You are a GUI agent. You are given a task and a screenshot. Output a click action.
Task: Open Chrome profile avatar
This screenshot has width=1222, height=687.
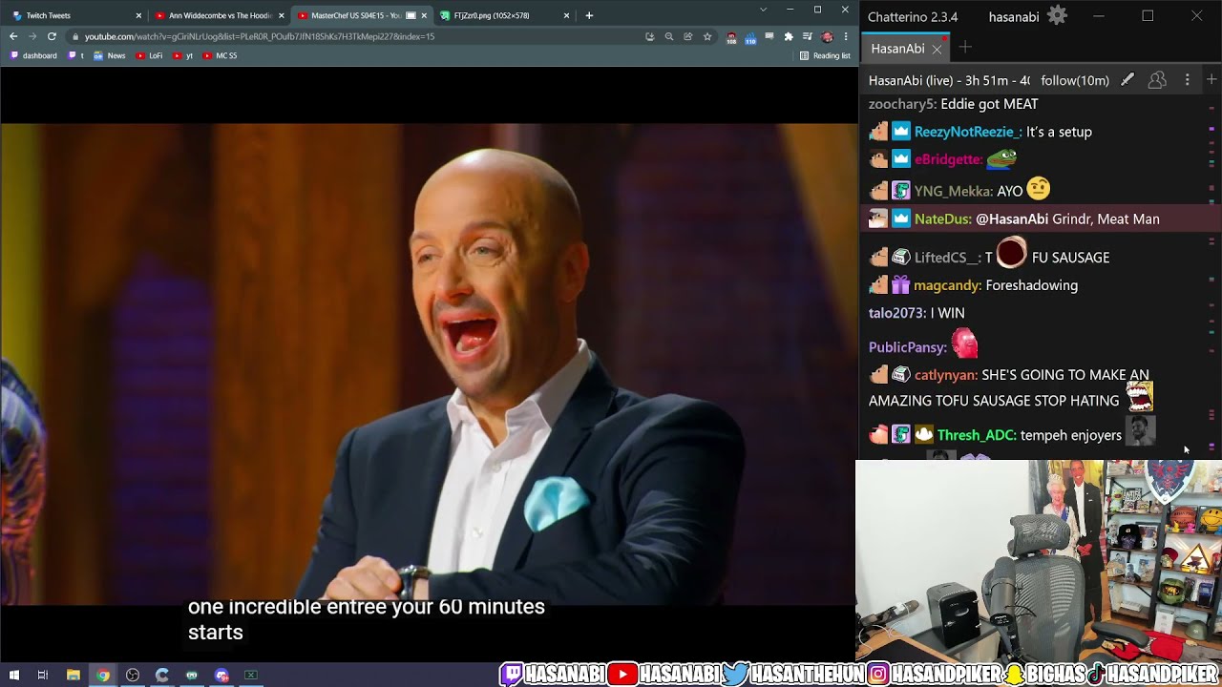pos(827,36)
